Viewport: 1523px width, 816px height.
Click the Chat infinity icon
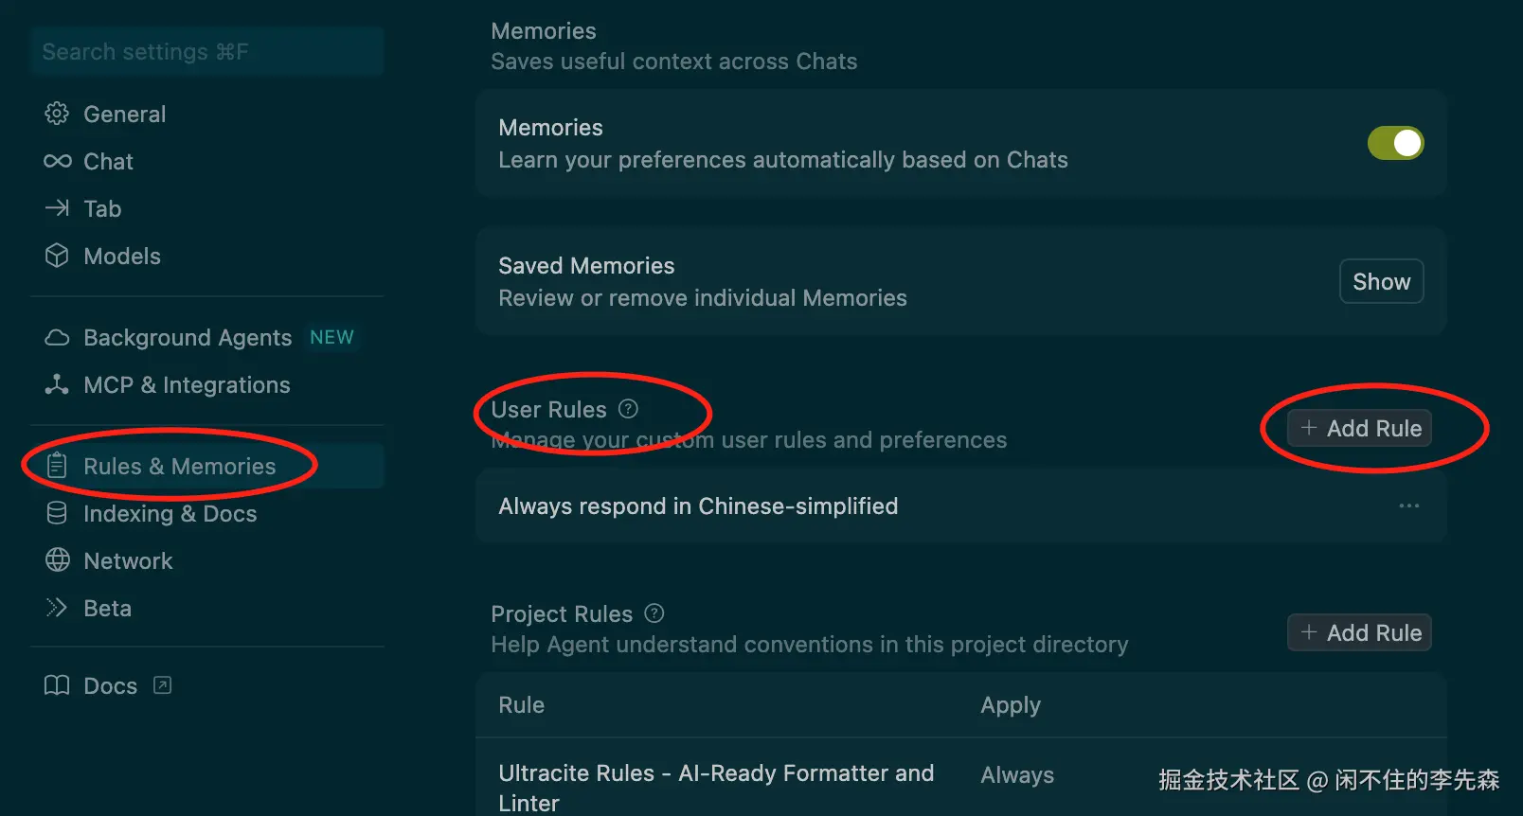click(x=57, y=161)
